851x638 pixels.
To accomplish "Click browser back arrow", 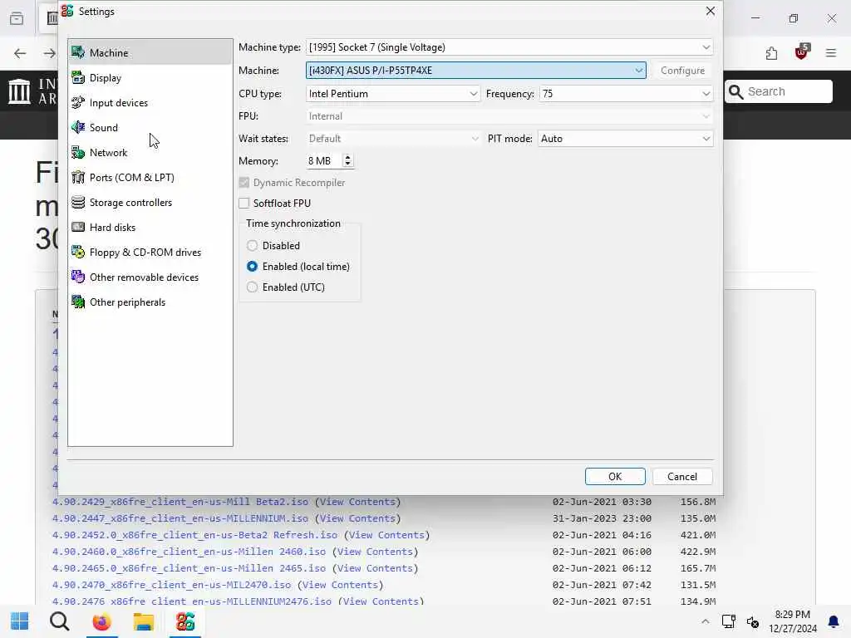I will [20, 53].
